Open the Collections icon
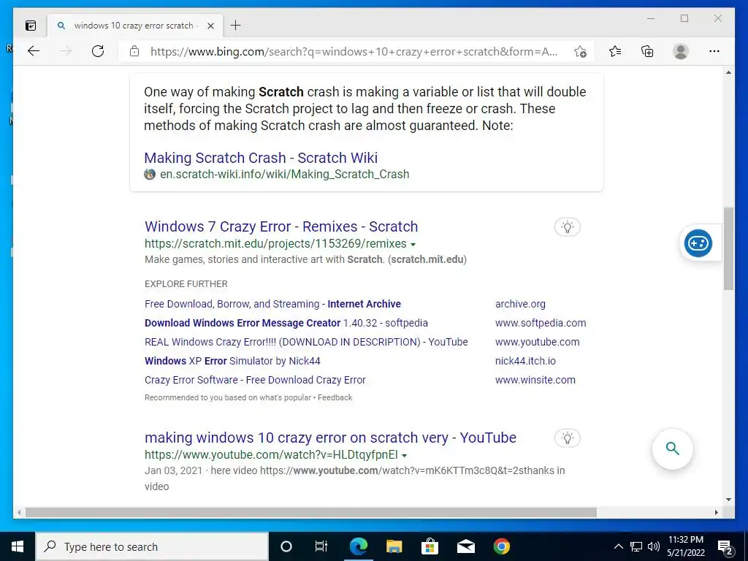748x561 pixels. point(647,51)
